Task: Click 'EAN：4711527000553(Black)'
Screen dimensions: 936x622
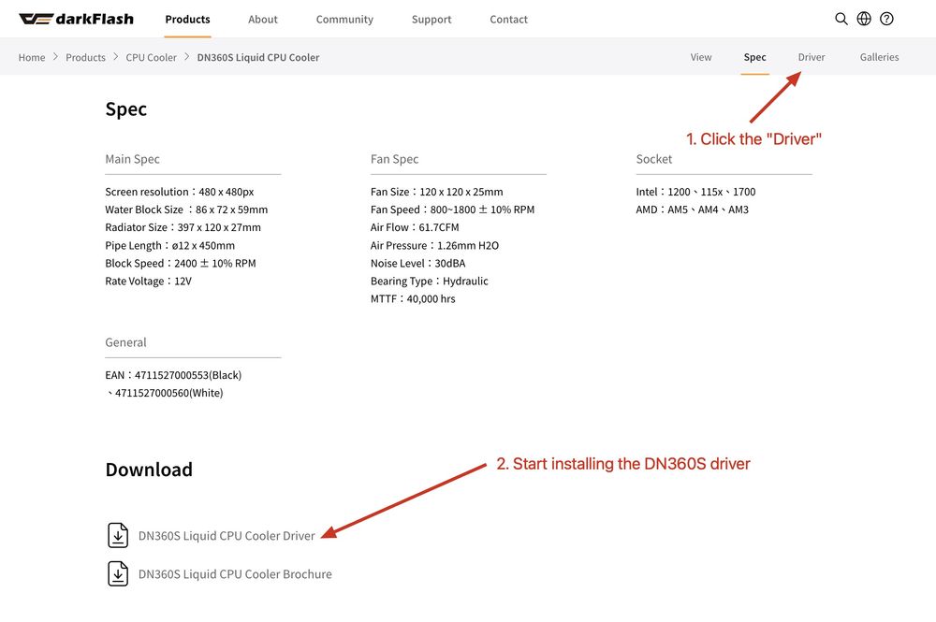Action: pos(173,375)
